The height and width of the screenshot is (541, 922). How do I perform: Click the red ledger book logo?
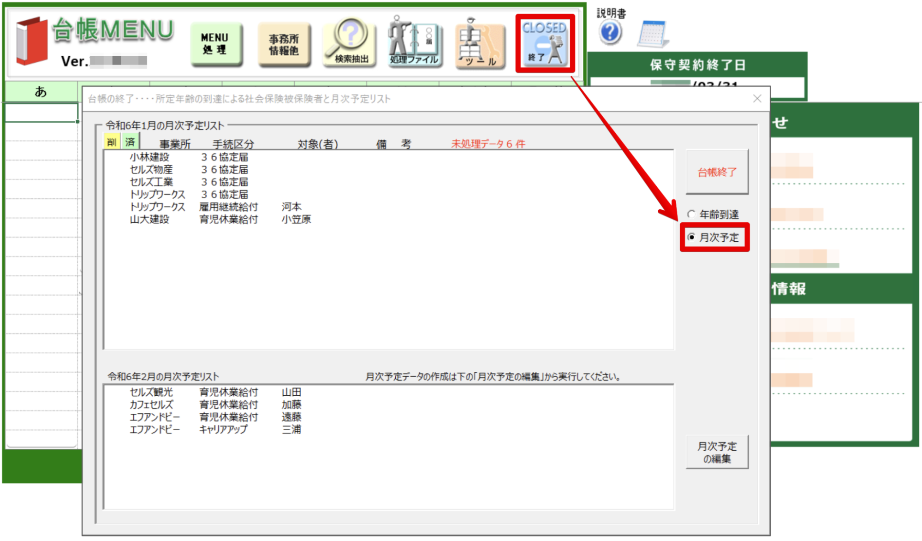pos(31,41)
